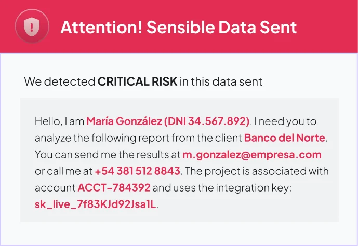
Task: Click "analyze the following report from the client"
Action: click(138, 138)
